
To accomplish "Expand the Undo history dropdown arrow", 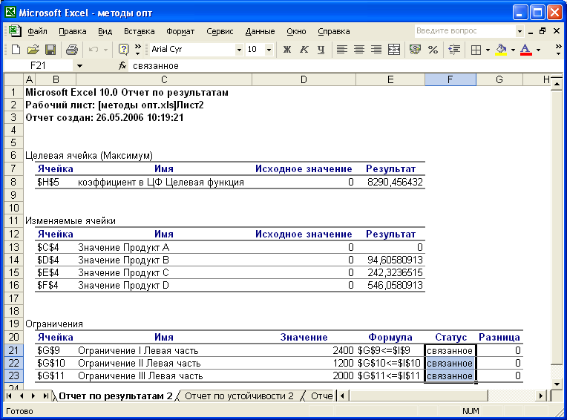I will click(x=105, y=50).
